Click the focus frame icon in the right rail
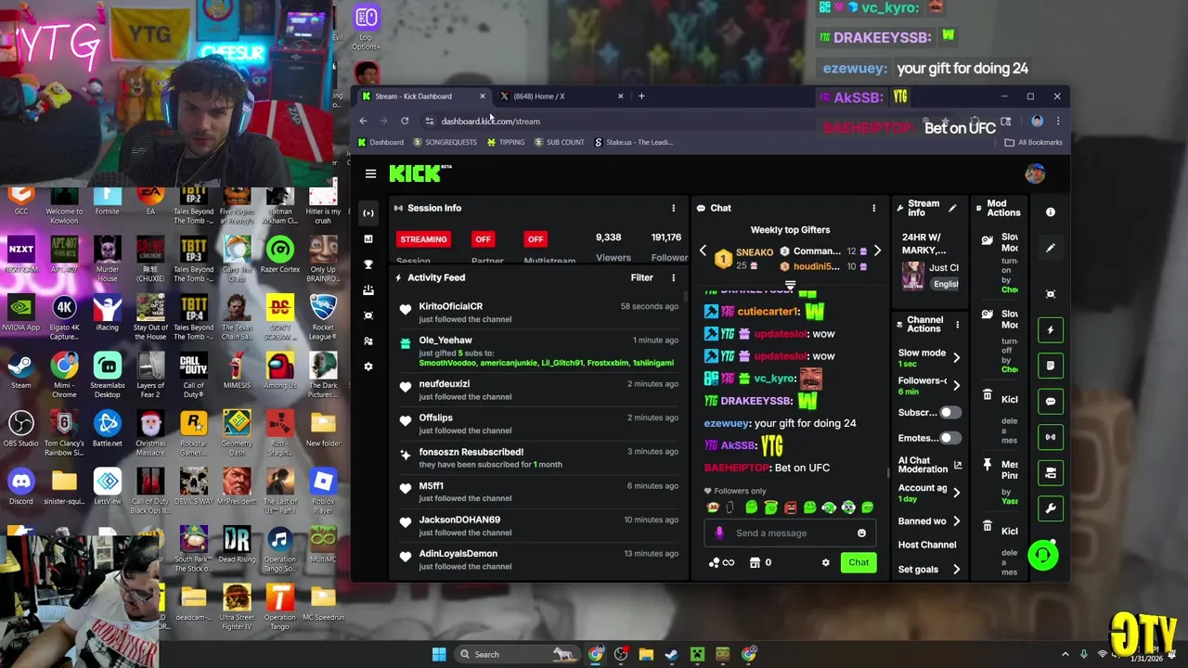 click(1051, 294)
